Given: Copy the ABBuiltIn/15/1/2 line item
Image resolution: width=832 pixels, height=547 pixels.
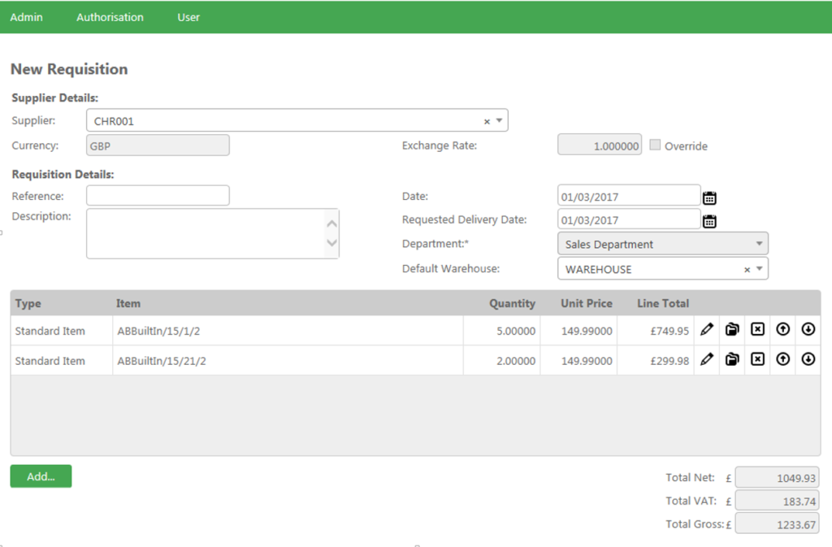Looking at the screenshot, I should pyautogui.click(x=732, y=329).
